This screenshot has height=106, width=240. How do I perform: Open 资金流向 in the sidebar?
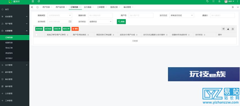coord(15,53)
